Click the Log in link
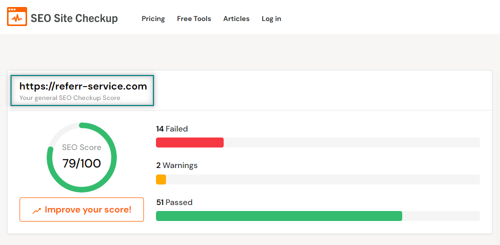 [271, 18]
